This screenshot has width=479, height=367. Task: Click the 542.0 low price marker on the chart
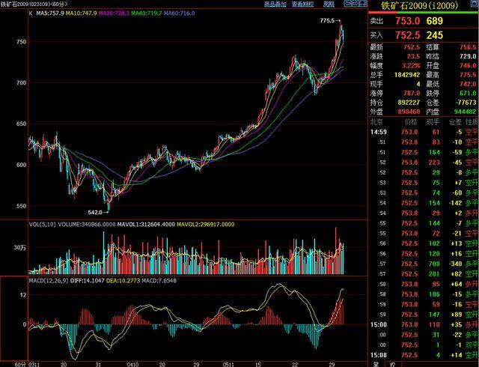(98, 212)
